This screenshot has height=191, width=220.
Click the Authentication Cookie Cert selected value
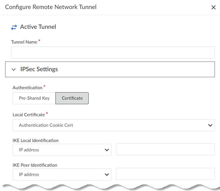point(46,125)
